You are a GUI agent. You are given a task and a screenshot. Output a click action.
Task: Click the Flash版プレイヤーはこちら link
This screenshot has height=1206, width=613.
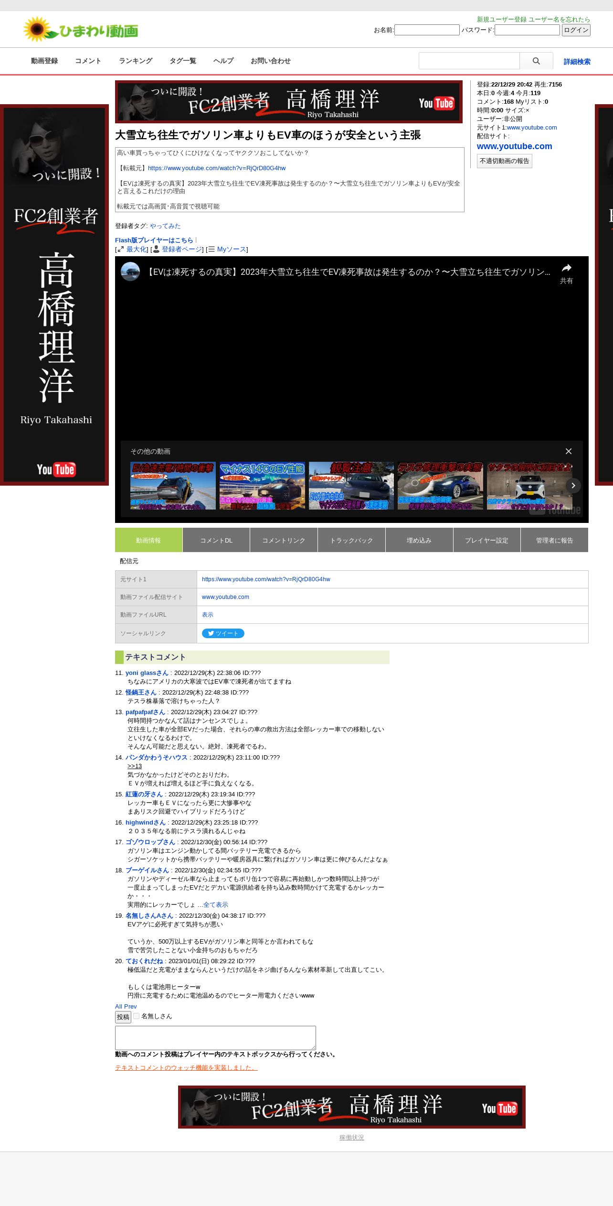pyautogui.click(x=154, y=240)
